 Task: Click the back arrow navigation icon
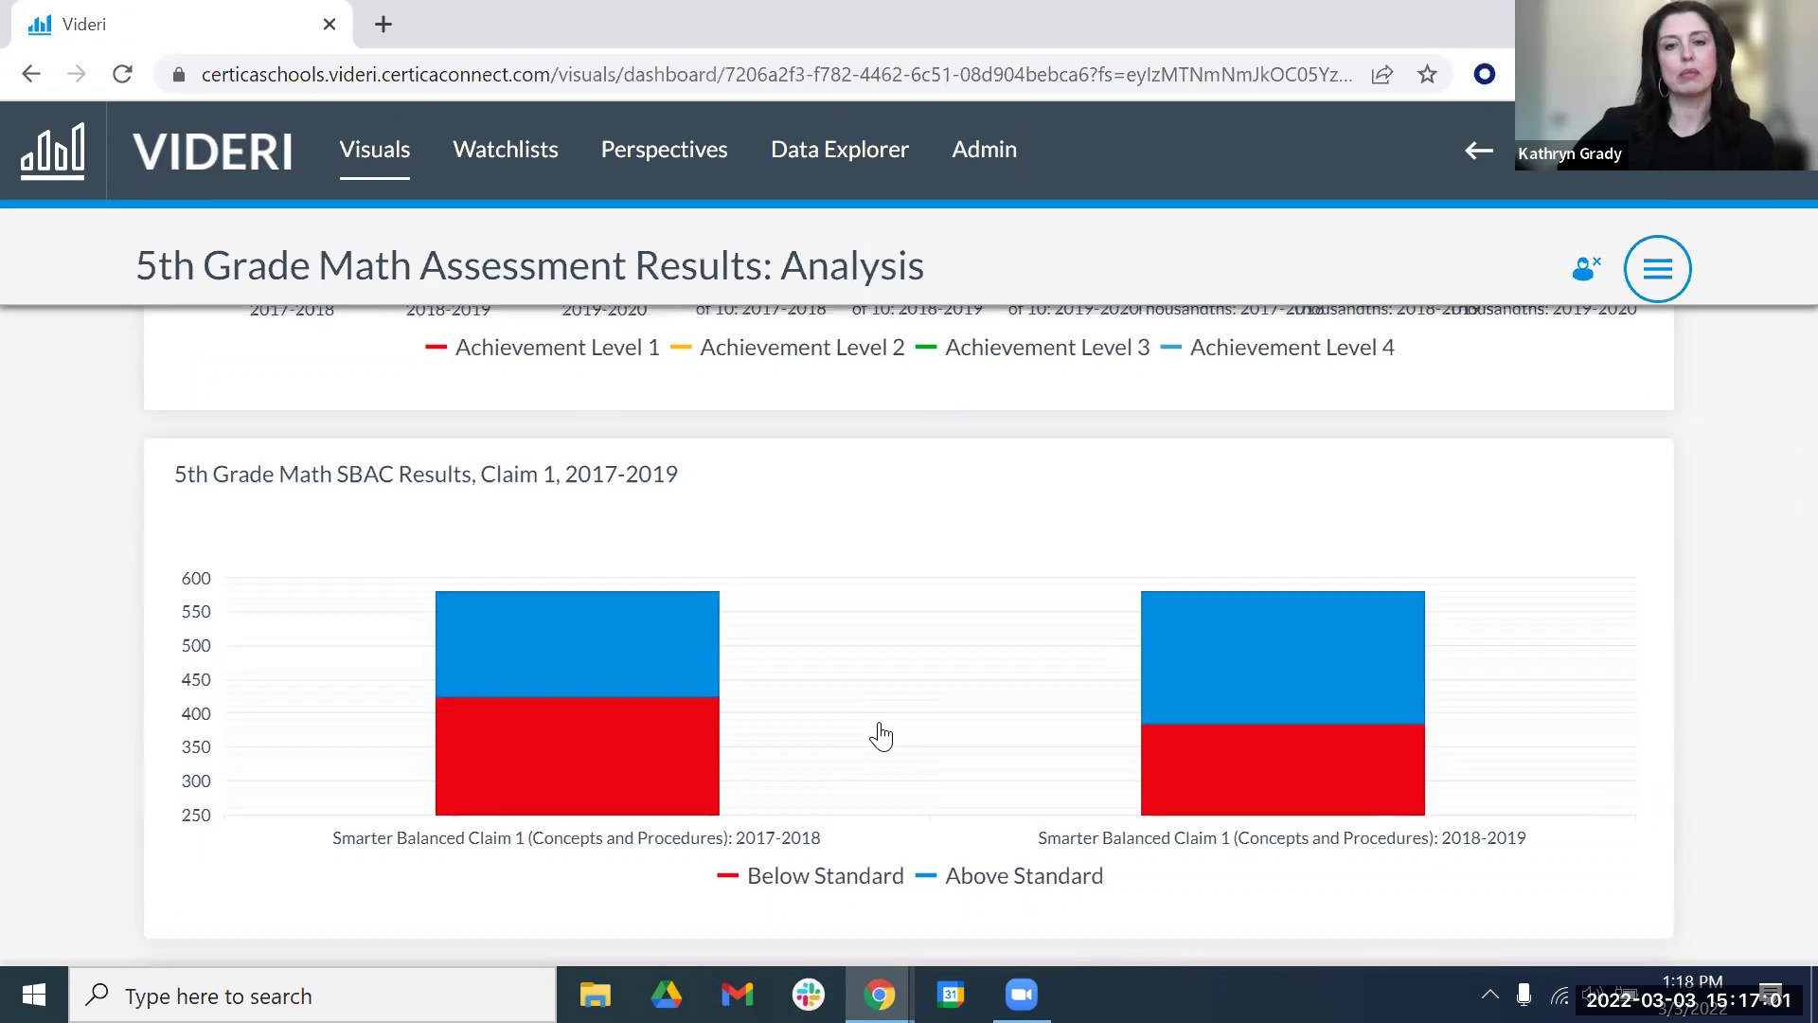(x=1478, y=152)
